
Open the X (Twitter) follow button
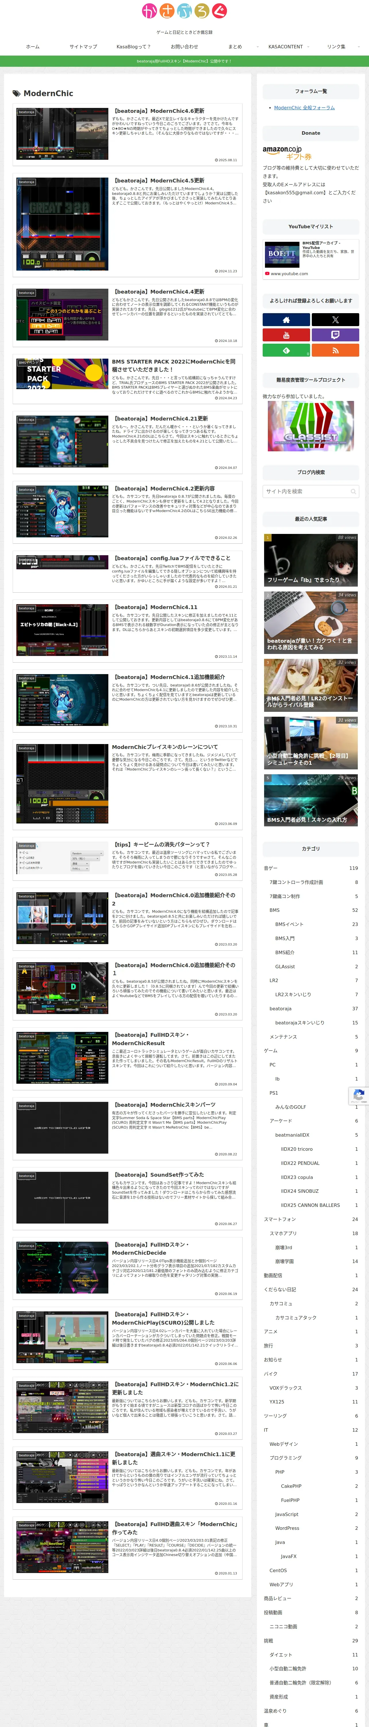(x=335, y=320)
